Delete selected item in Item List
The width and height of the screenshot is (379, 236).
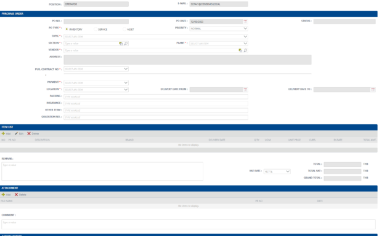(x=33, y=133)
